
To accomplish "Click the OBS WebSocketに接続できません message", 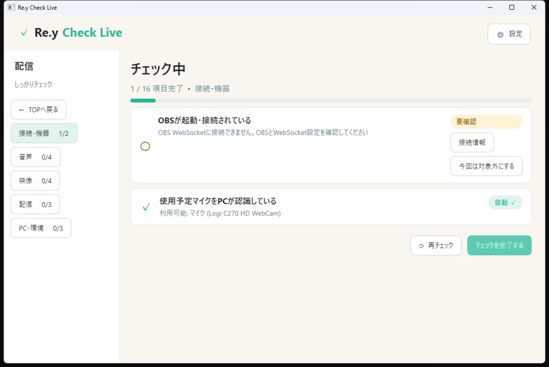I will [x=263, y=133].
